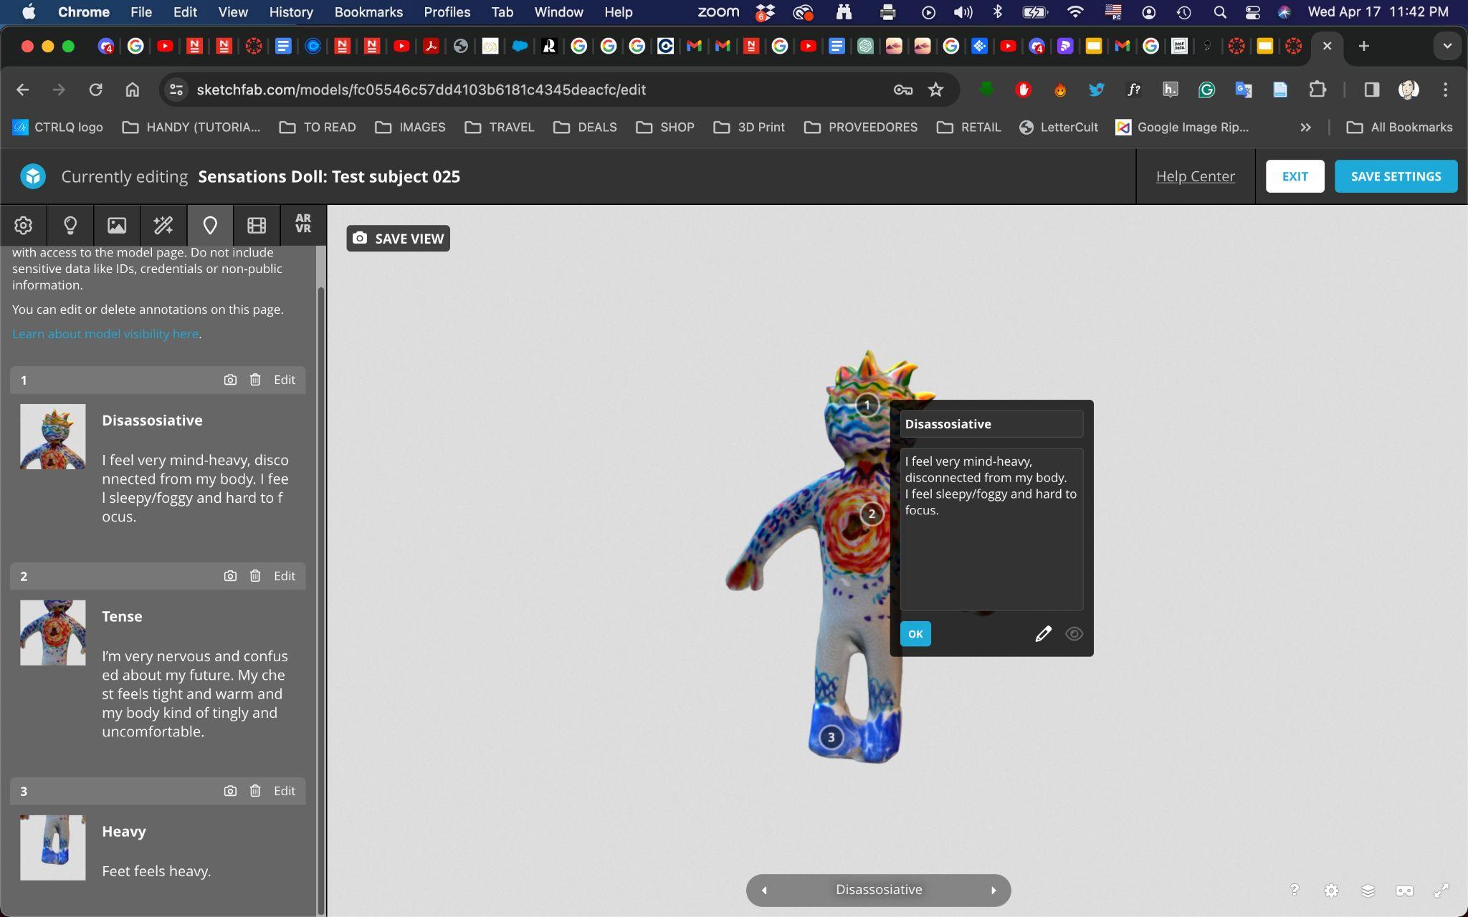This screenshot has width=1468, height=917.
Task: Click SAVE SETTINGS button
Action: click(1395, 176)
